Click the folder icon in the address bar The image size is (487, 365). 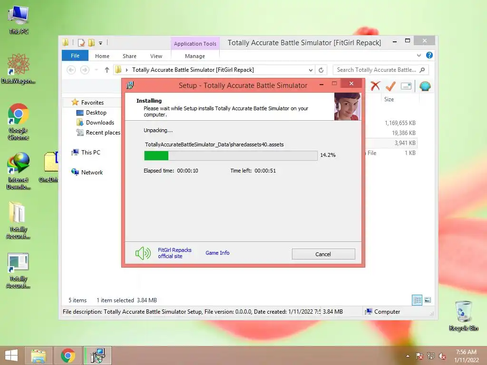coord(118,70)
